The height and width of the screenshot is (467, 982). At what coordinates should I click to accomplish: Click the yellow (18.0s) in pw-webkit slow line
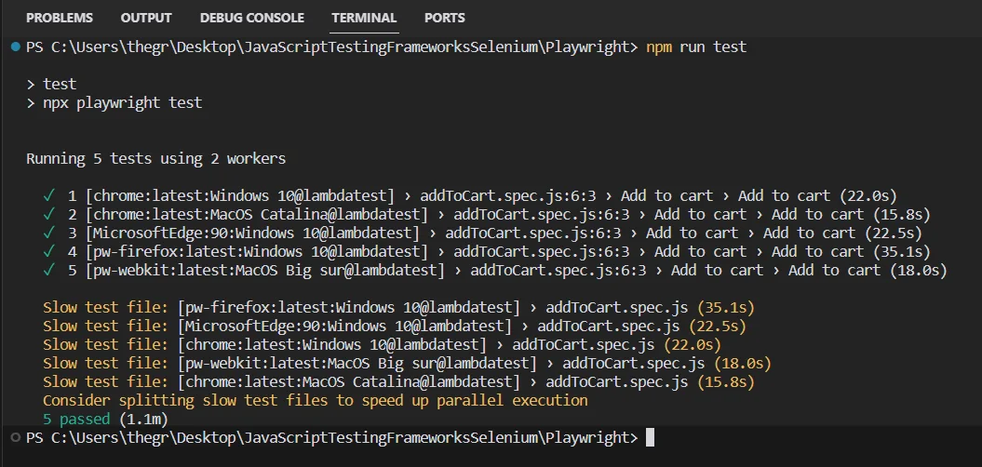pos(742,364)
